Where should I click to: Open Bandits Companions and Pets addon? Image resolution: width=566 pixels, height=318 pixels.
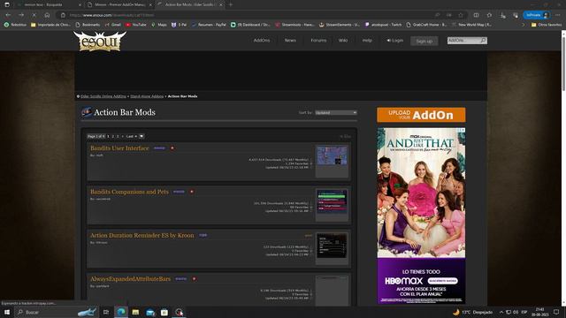129,192
